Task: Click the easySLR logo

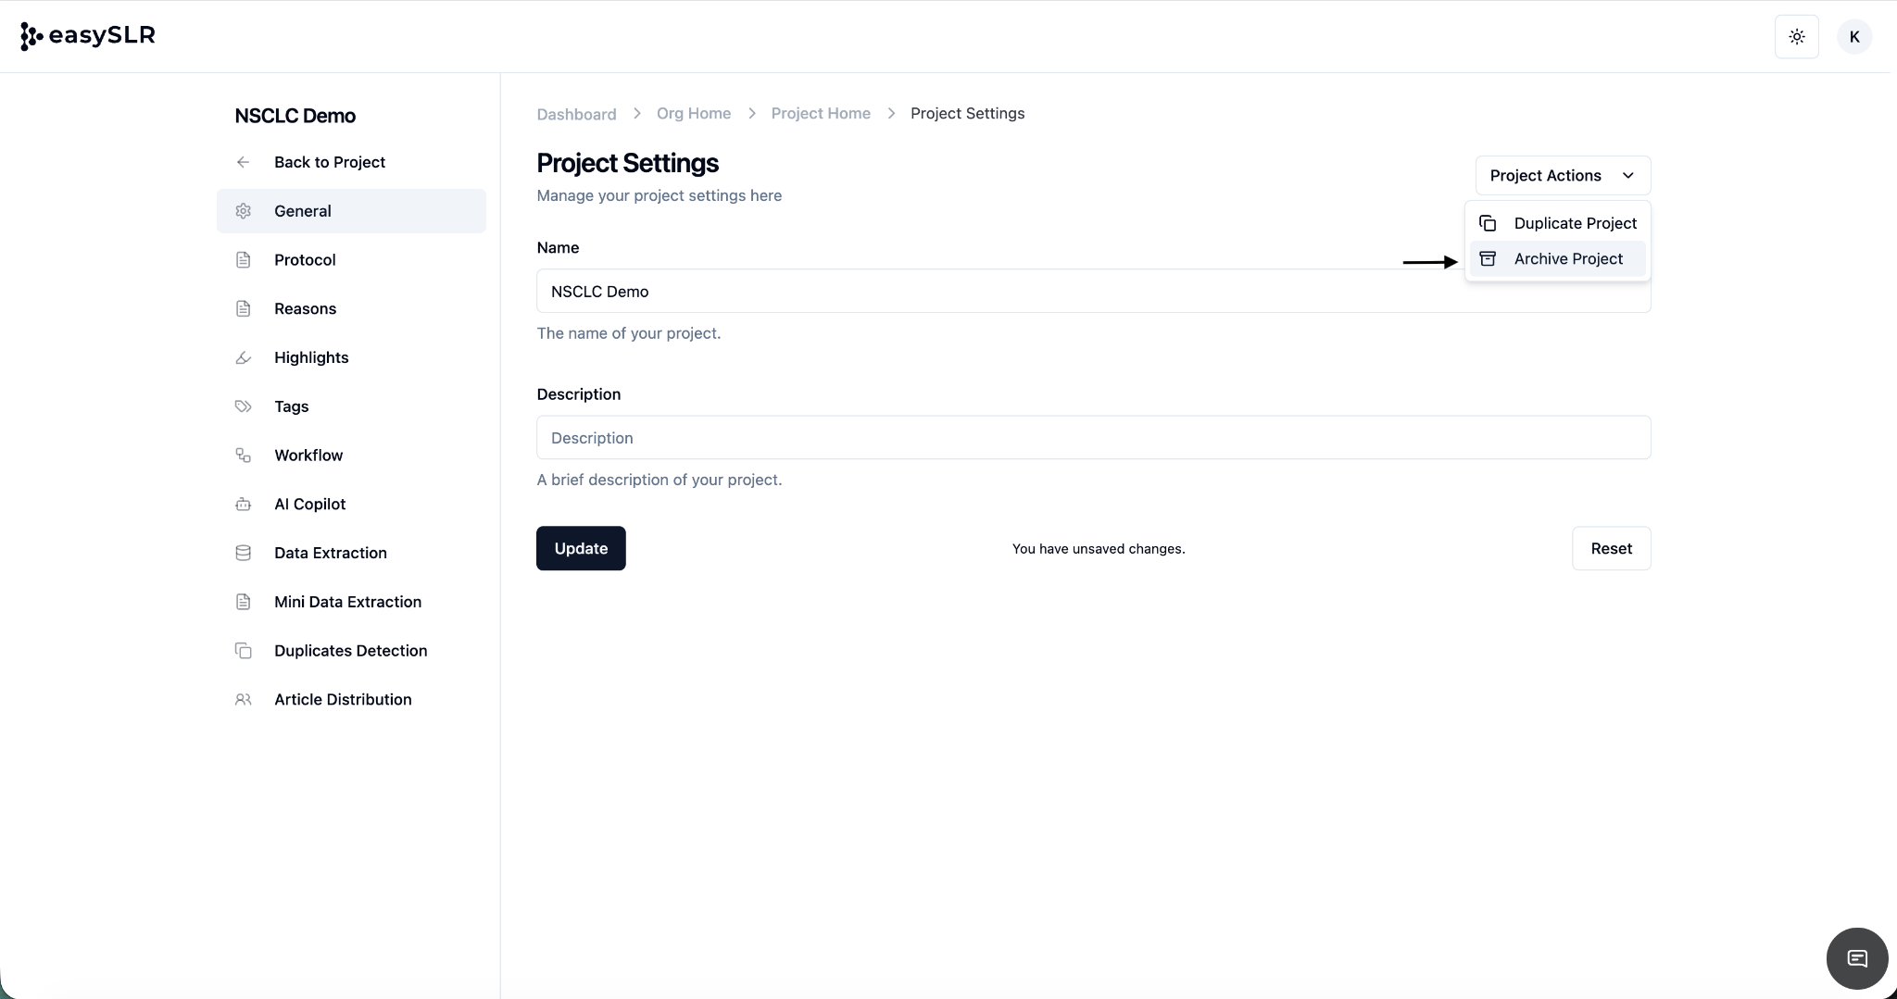Action: point(88,36)
